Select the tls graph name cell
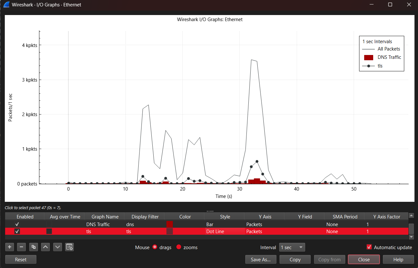Image resolution: width=418 pixels, height=268 pixels. tap(104, 232)
